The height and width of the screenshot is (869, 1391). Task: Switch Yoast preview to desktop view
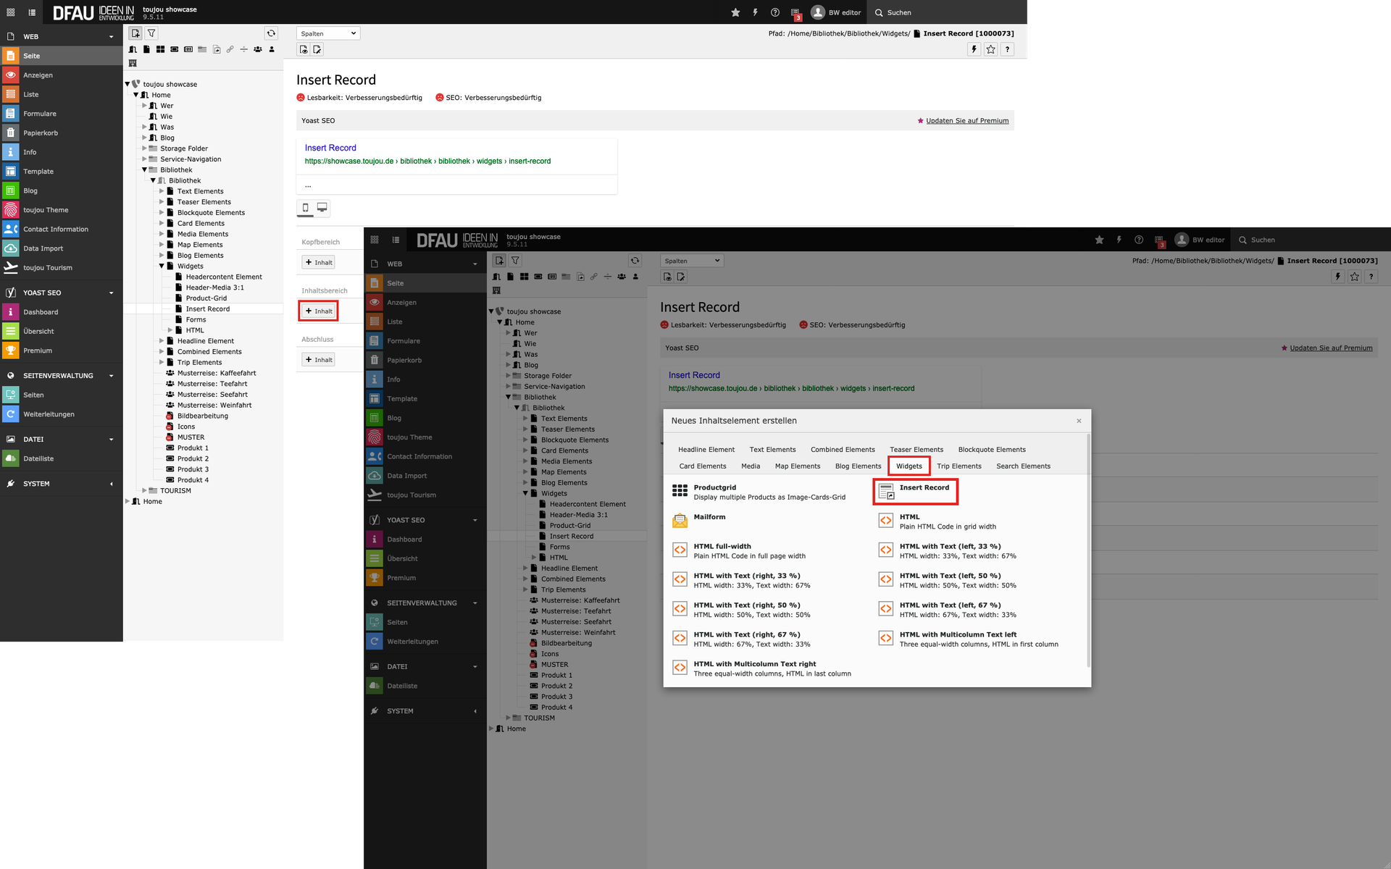[x=322, y=208]
